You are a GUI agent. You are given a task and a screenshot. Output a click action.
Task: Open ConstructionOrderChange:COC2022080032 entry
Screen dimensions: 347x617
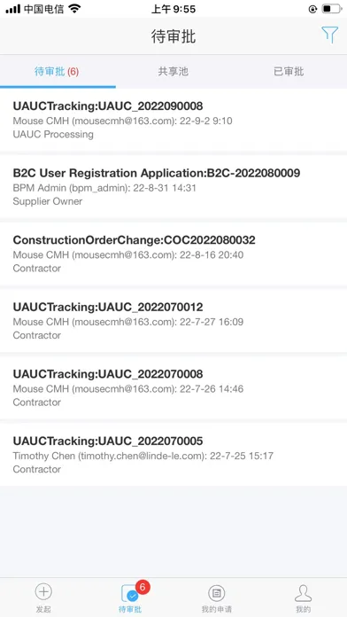[173, 254]
